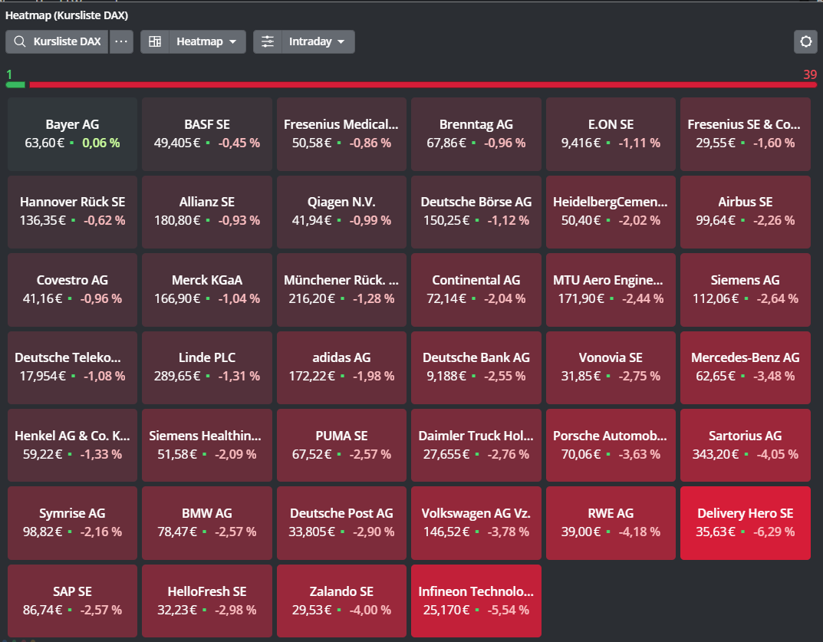Select Fresenius Medical Care tile
The image size is (823, 642).
(341, 134)
